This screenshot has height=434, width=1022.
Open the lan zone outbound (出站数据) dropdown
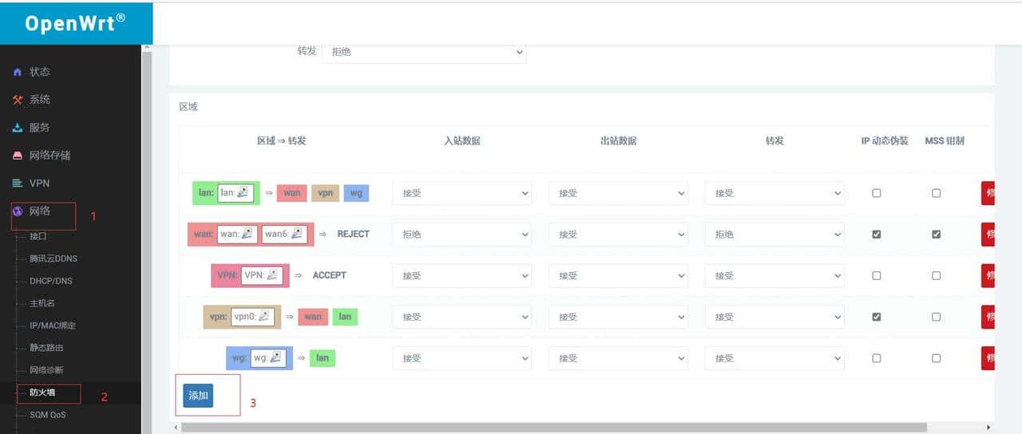tap(618, 193)
